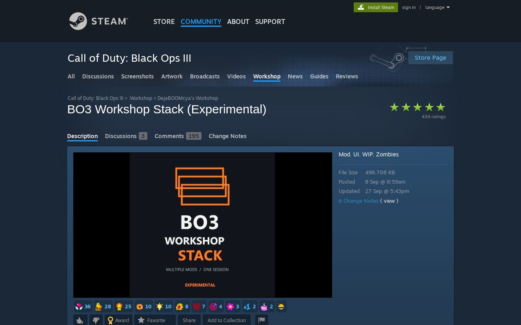Open the Comments tab showing 195
Image resolution: width=521 pixels, height=325 pixels.
coord(178,136)
